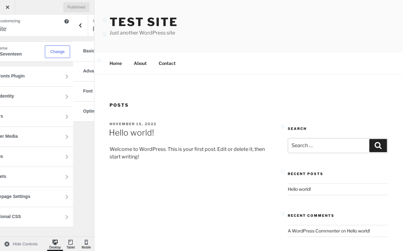Open the Hello world! post title
Screen dimensions: 403x251
132,133
